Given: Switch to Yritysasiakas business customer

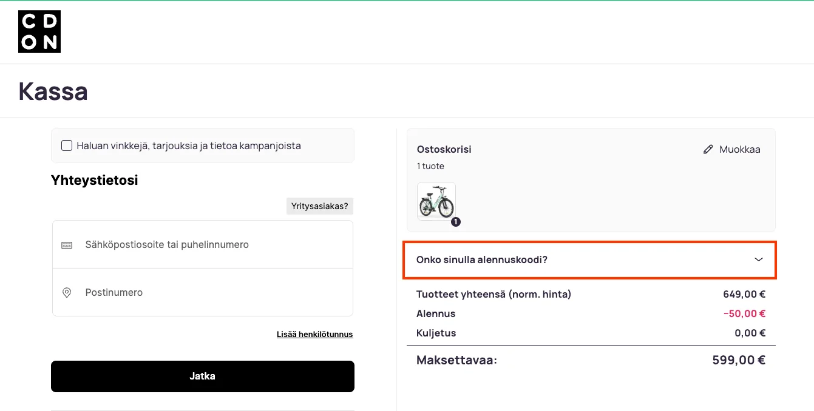Looking at the screenshot, I should pos(320,206).
